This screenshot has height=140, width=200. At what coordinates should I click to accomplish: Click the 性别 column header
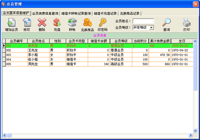[58, 41]
